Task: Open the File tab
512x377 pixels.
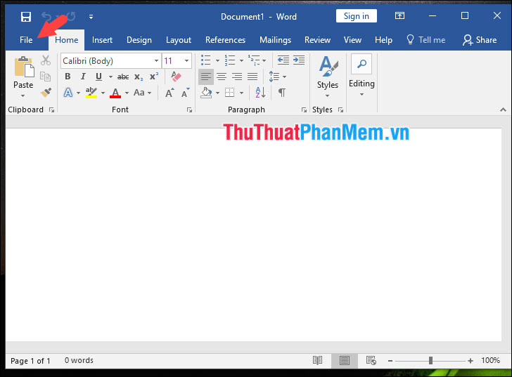Action: tap(26, 40)
